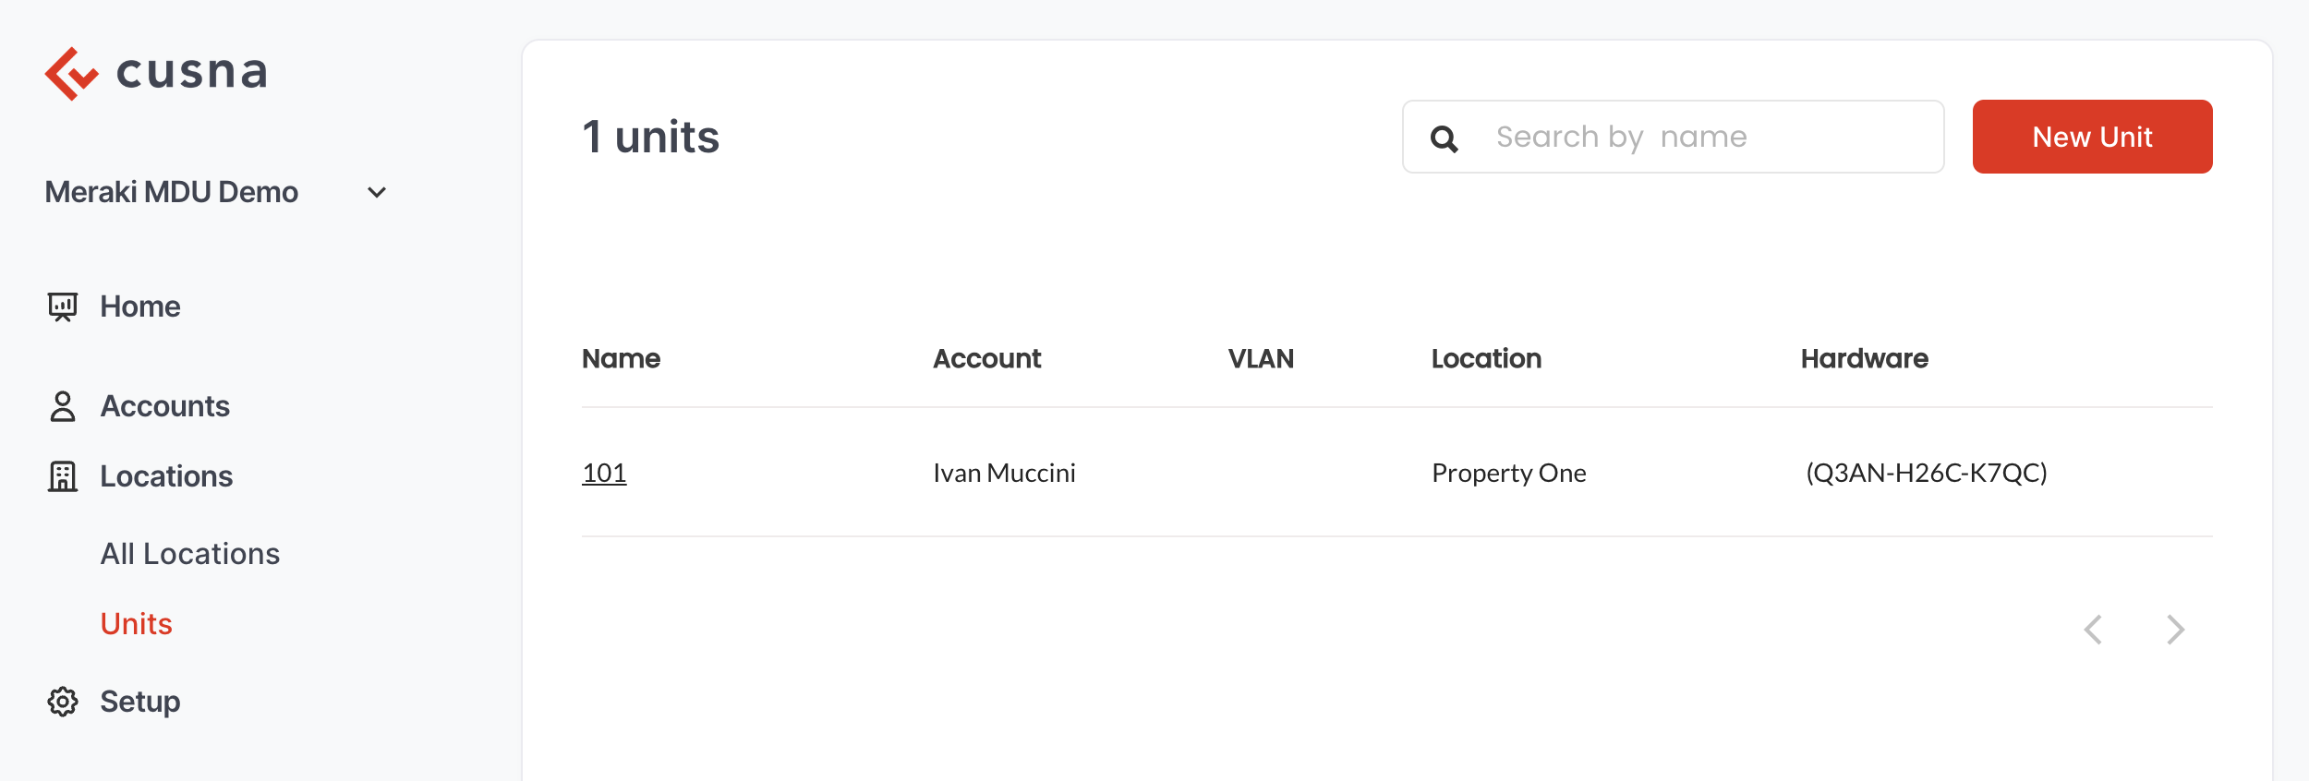This screenshot has width=2309, height=781.
Task: Sort by the Name column header
Action: coord(622,358)
